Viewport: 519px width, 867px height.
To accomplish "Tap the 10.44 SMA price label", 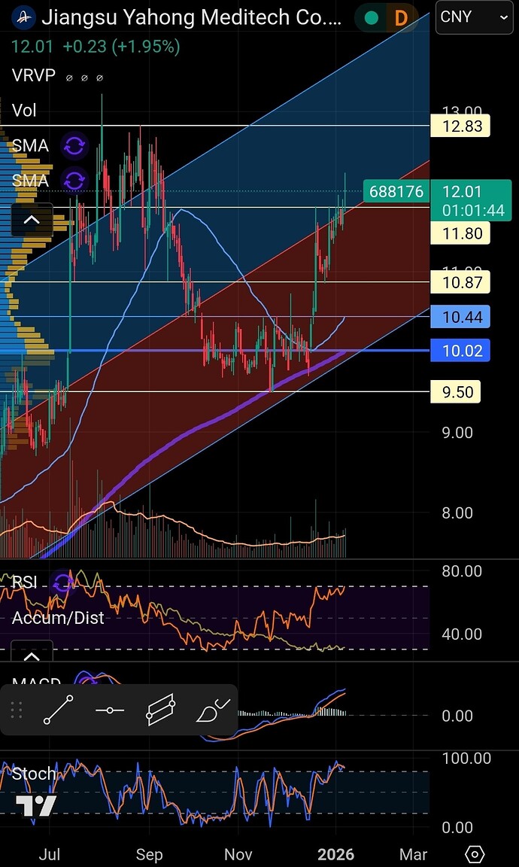I will point(460,317).
